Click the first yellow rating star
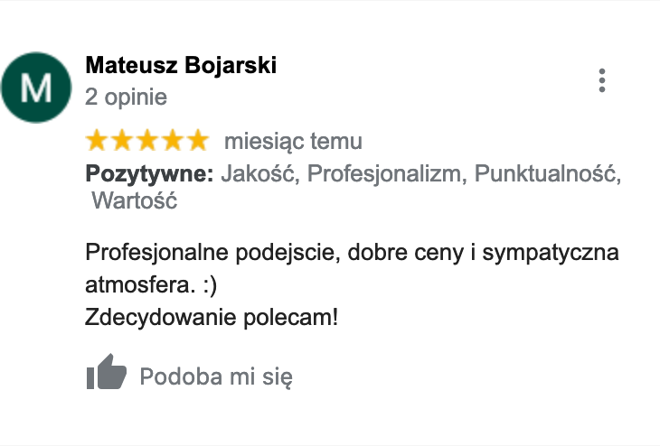Viewport: 660px width, 446px height. 97,140
